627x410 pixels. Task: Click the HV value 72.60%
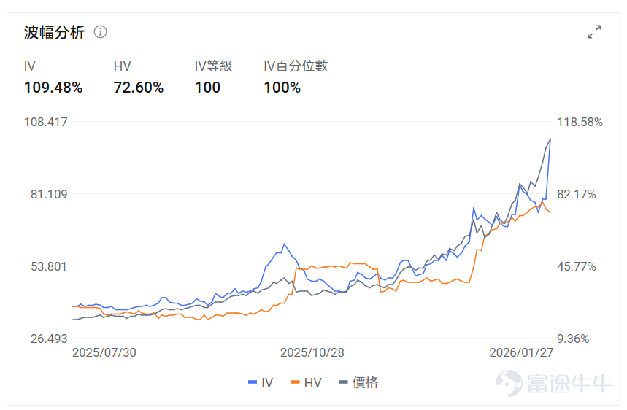point(139,88)
